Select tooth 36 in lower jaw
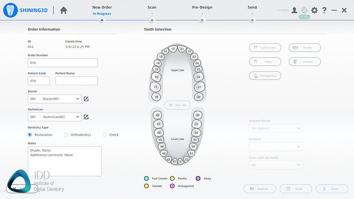 click(x=197, y=132)
